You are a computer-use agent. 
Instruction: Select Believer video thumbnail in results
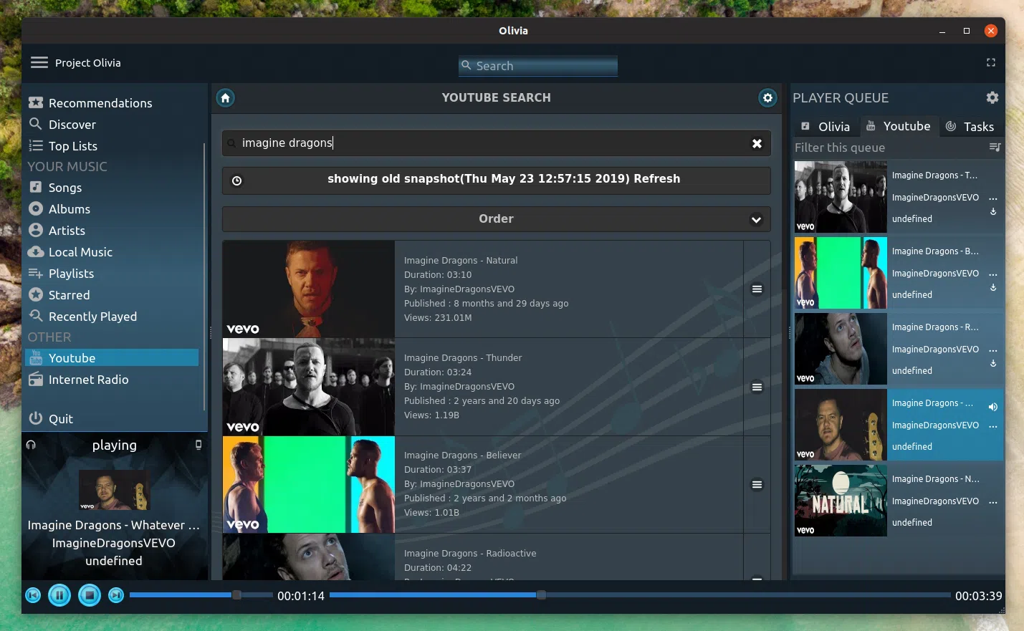click(x=309, y=484)
